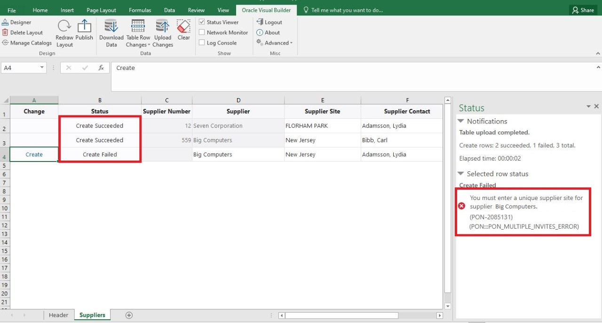
Task: Collapse the Notifications section
Action: pos(461,121)
